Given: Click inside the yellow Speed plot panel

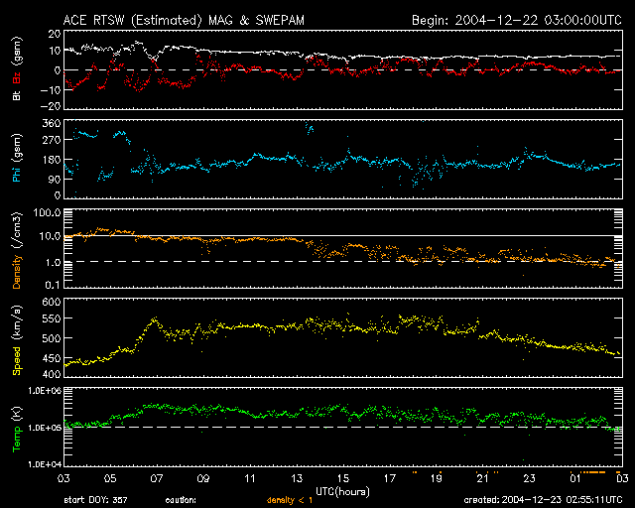Looking at the screenshot, I should coord(343,337).
